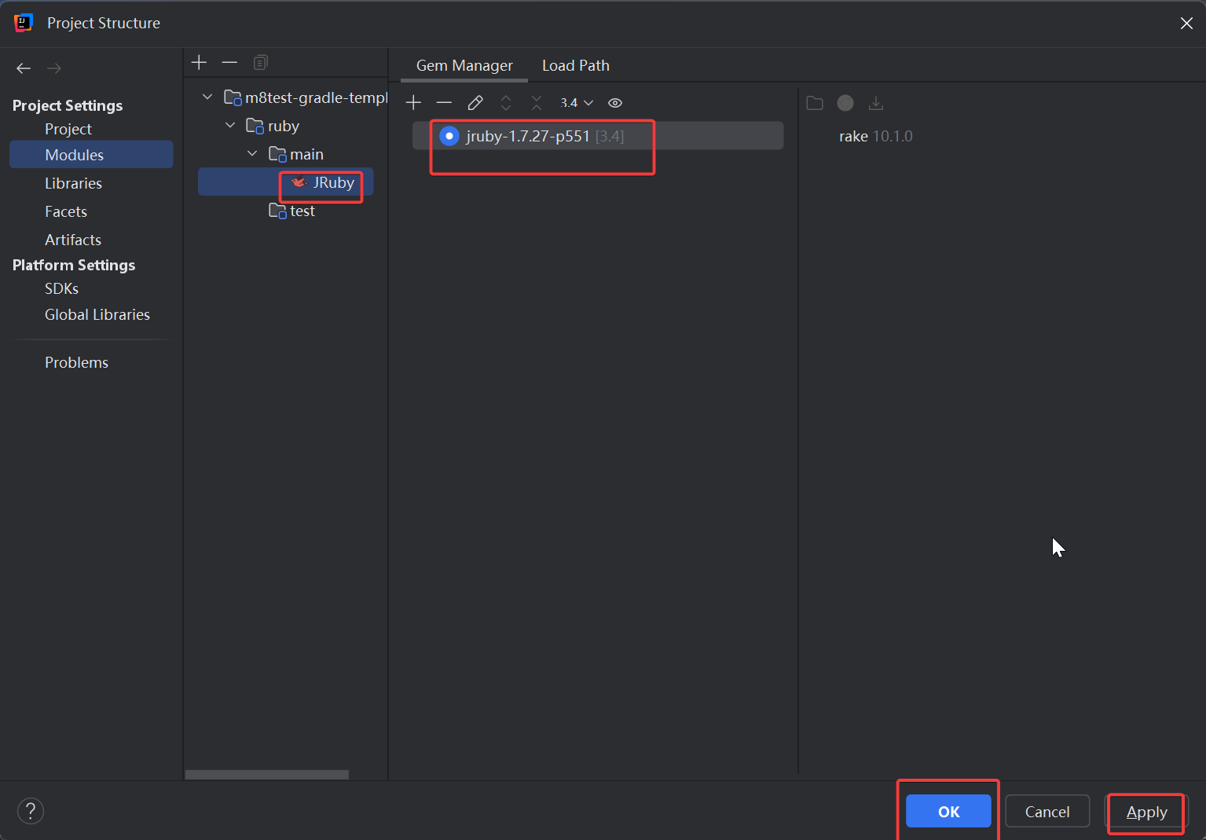
Task: Open help with the question mark icon
Action: point(31,811)
